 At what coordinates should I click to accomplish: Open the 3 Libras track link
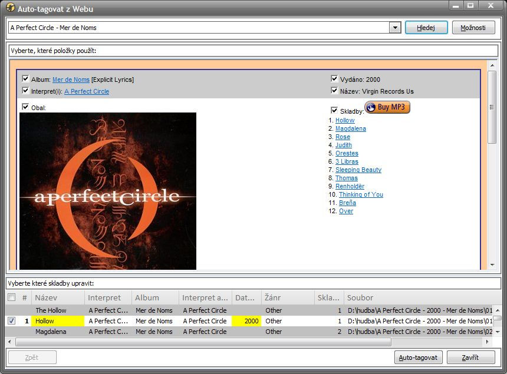(x=347, y=161)
